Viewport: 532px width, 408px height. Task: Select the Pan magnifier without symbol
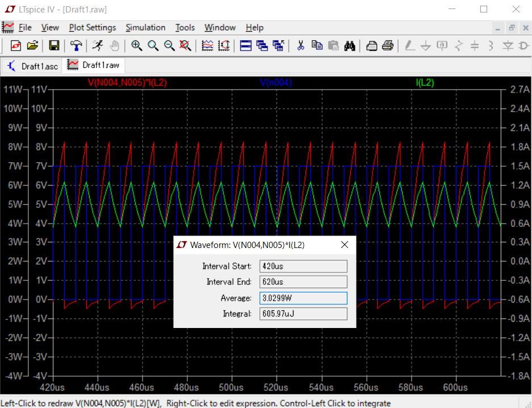click(x=153, y=45)
